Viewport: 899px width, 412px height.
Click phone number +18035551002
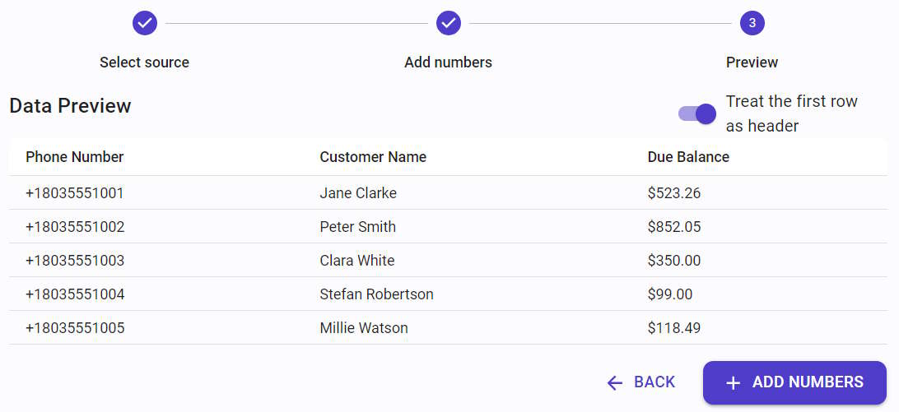75,227
